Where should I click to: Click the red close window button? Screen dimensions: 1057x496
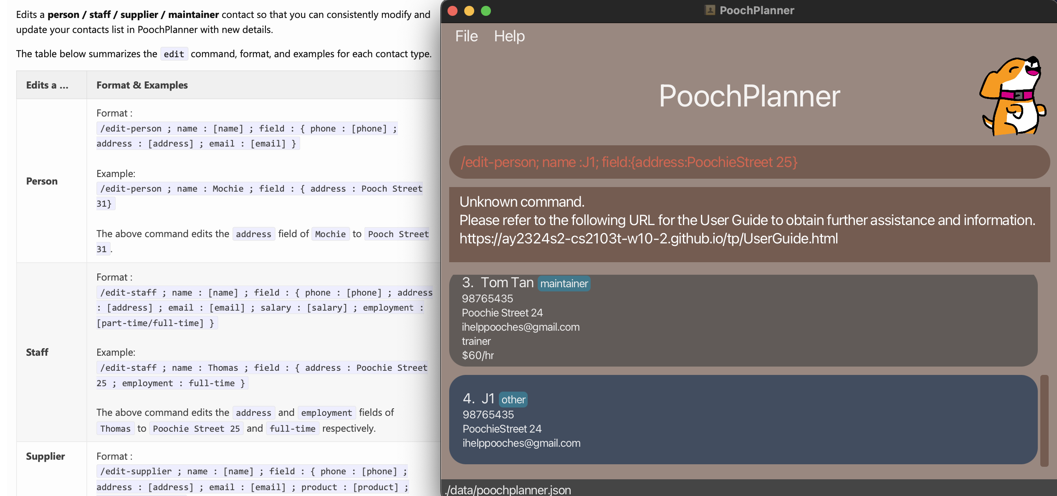point(453,10)
